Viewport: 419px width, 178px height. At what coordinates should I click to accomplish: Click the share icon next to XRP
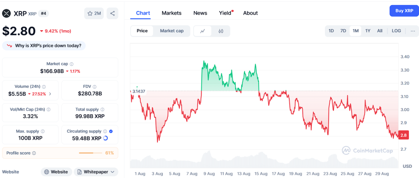point(112,13)
